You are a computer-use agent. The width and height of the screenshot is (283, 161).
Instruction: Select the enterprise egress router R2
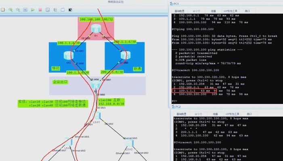click(95, 85)
